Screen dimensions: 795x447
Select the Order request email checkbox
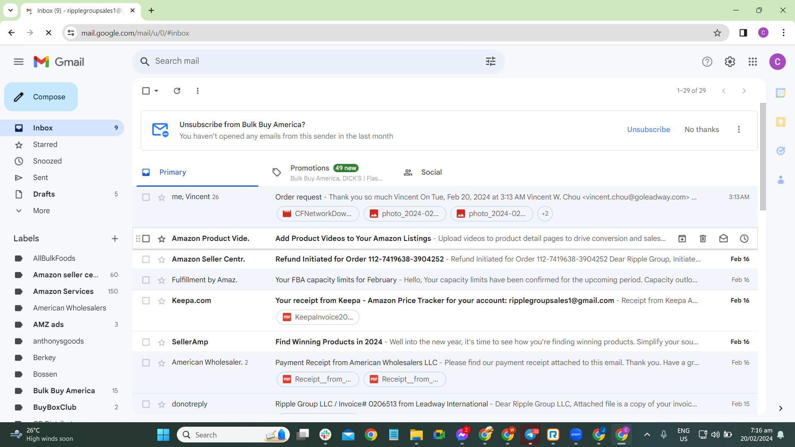coord(146,197)
